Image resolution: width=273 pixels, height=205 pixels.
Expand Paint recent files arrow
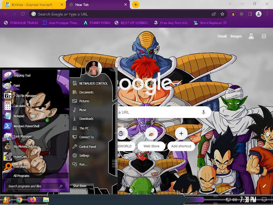(65, 85)
